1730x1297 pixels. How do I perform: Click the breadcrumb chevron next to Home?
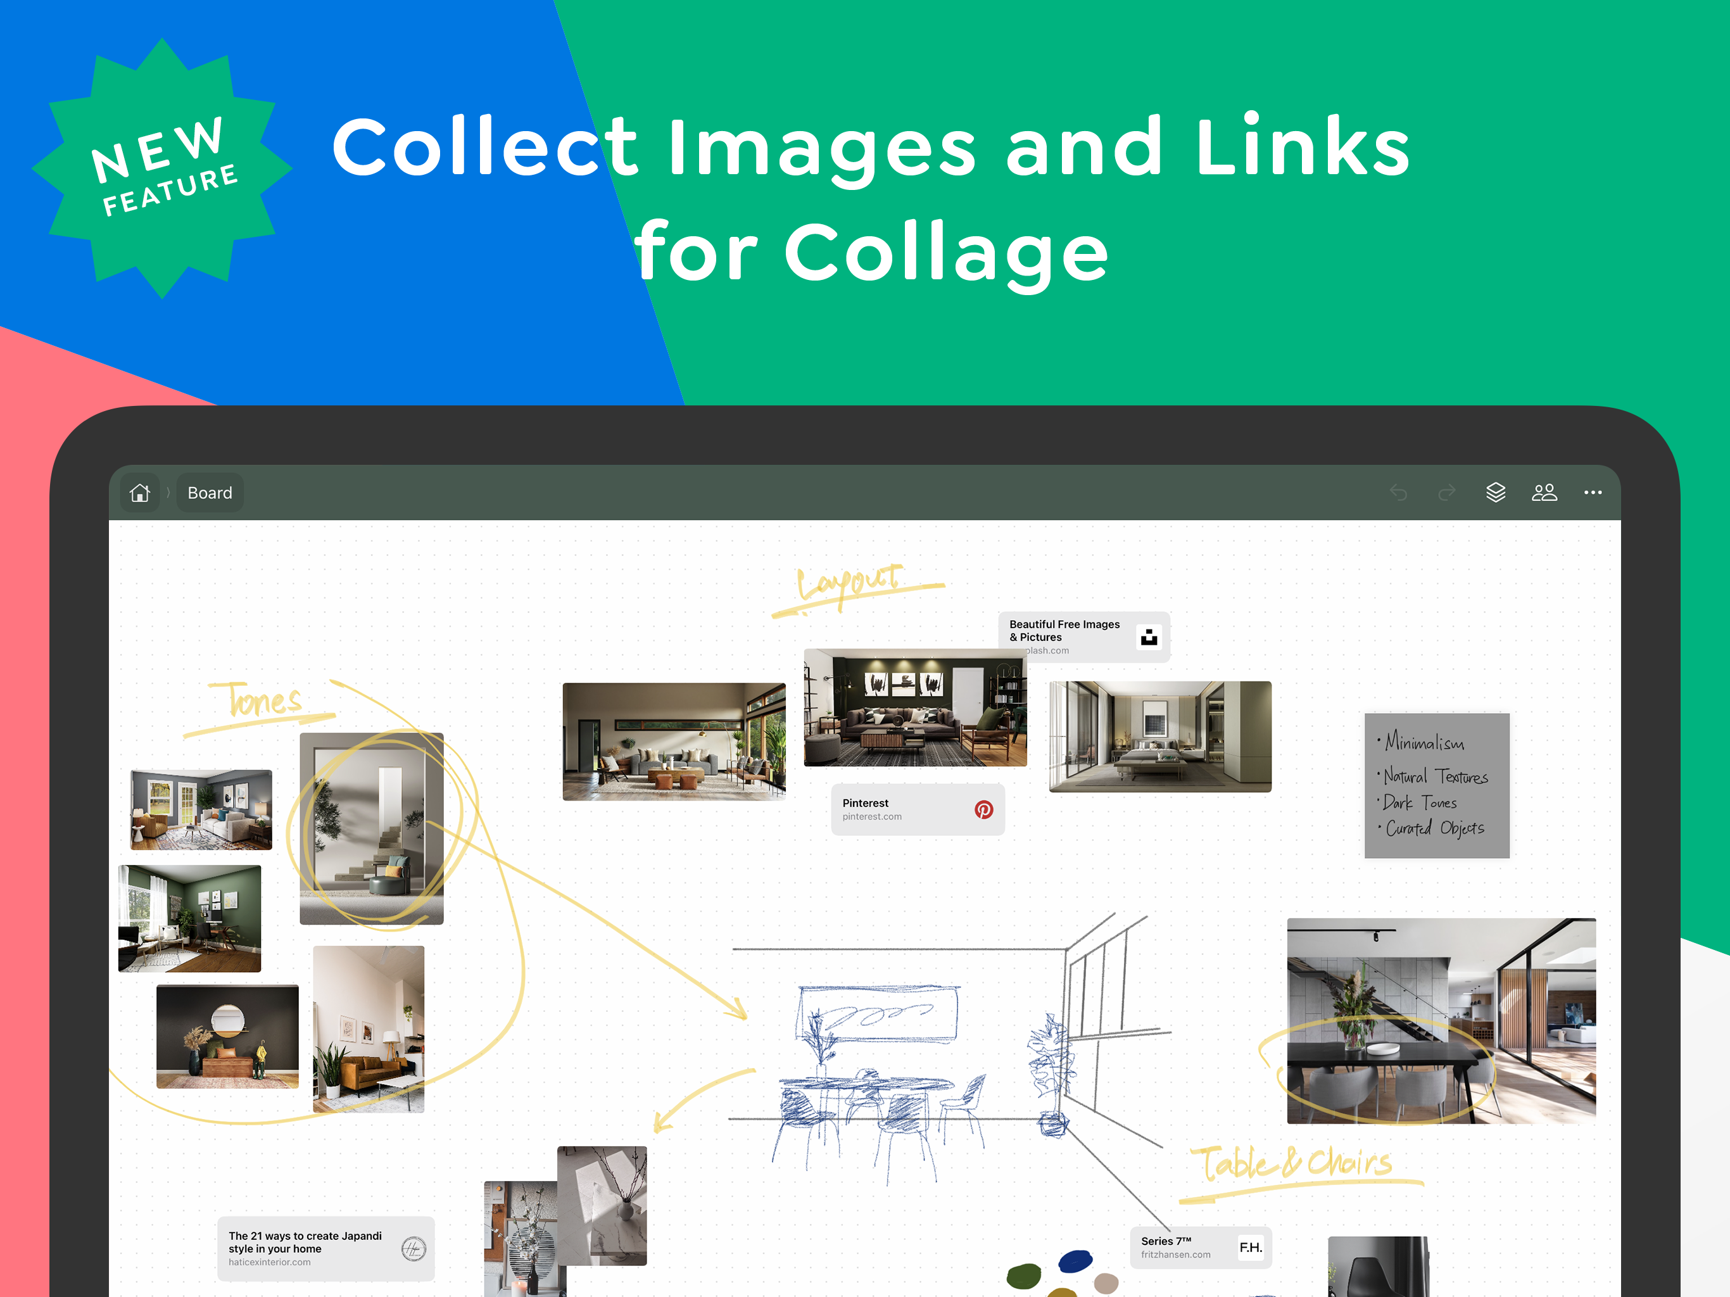pos(168,492)
